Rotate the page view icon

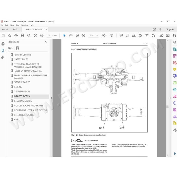coord(153,35)
